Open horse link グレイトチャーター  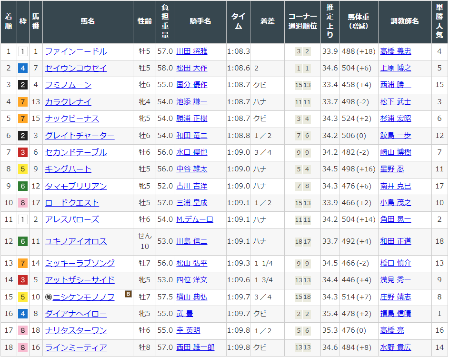coord(80,135)
